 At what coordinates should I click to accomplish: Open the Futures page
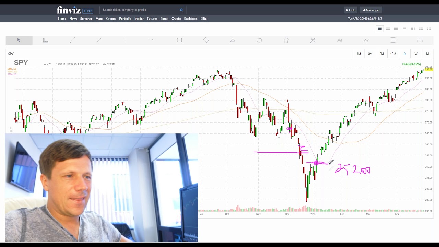(x=152, y=19)
